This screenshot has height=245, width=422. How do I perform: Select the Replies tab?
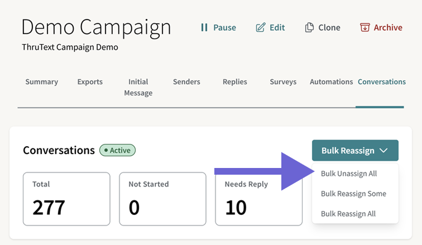[234, 81]
